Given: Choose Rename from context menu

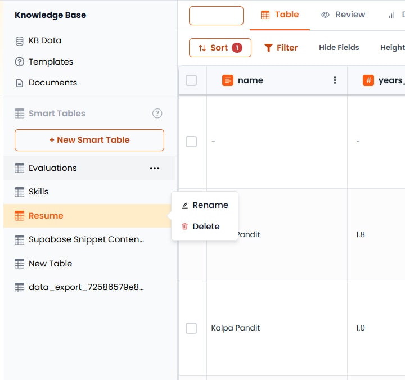Looking at the screenshot, I should 205,205.
